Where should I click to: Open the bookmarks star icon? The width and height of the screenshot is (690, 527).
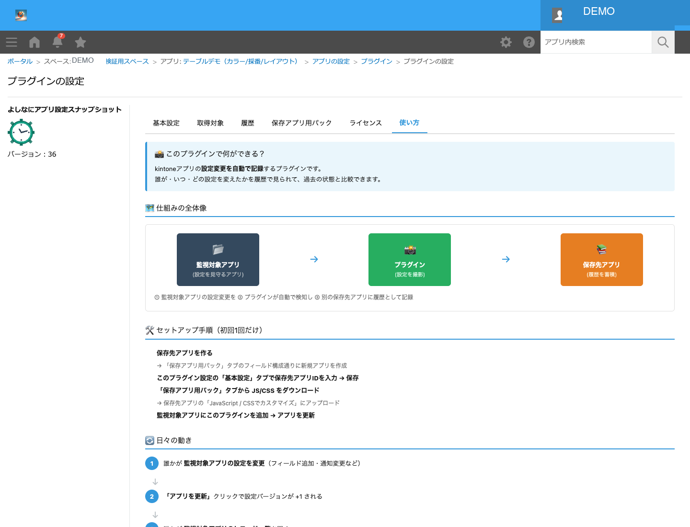click(80, 42)
